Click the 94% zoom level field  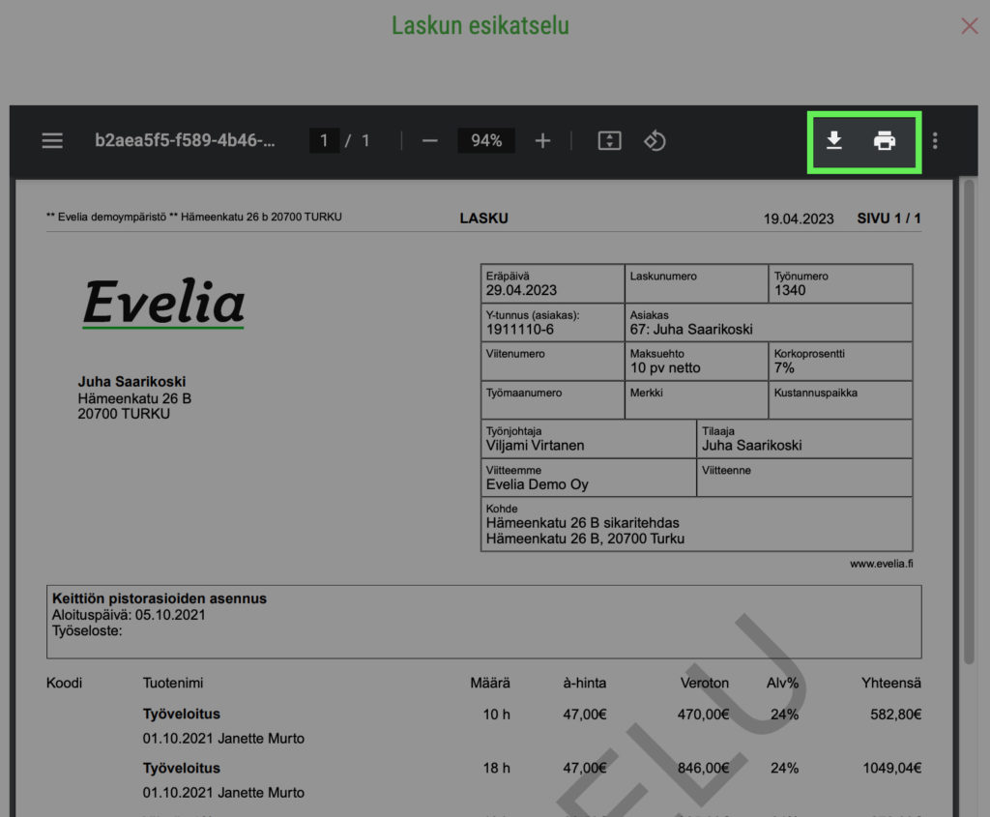486,140
